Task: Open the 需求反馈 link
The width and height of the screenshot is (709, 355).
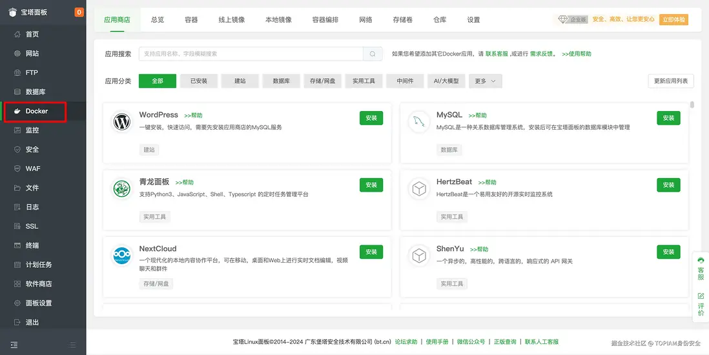Action: click(541, 54)
